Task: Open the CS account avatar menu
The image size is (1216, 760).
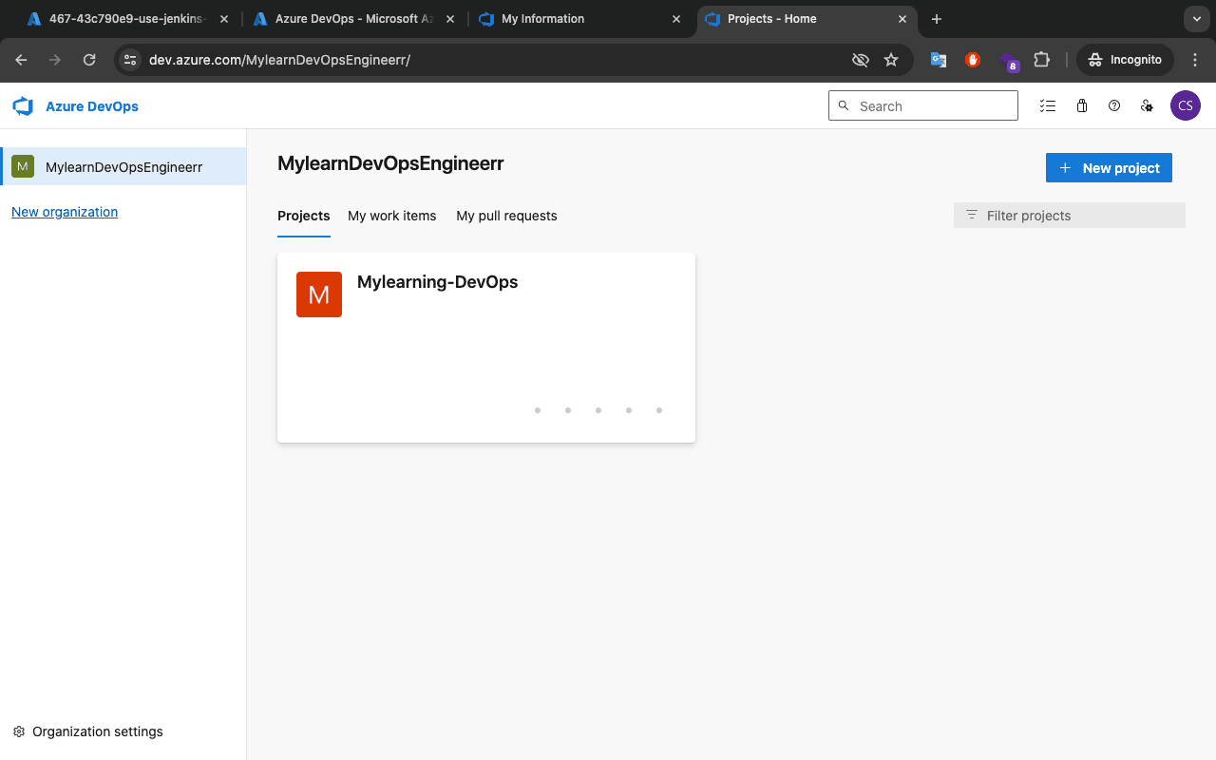Action: coord(1186,106)
